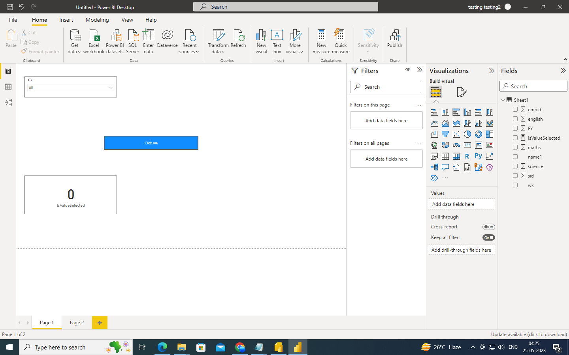Toggle Cross-report drill through switch

[489, 227]
